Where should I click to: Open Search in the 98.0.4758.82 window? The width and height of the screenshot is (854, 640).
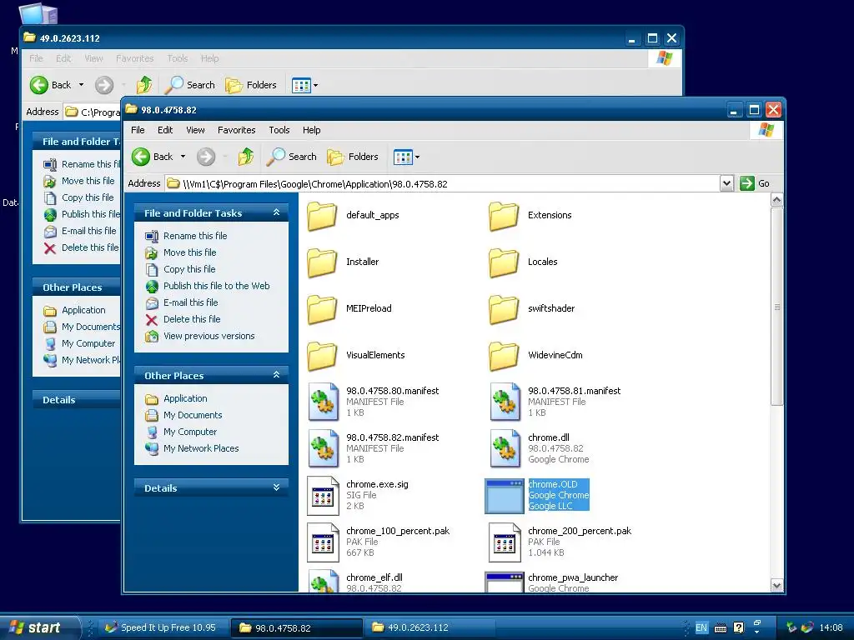click(292, 157)
